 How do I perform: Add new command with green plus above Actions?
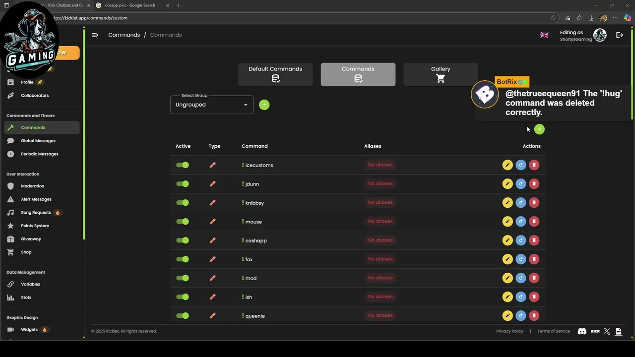pyautogui.click(x=539, y=129)
